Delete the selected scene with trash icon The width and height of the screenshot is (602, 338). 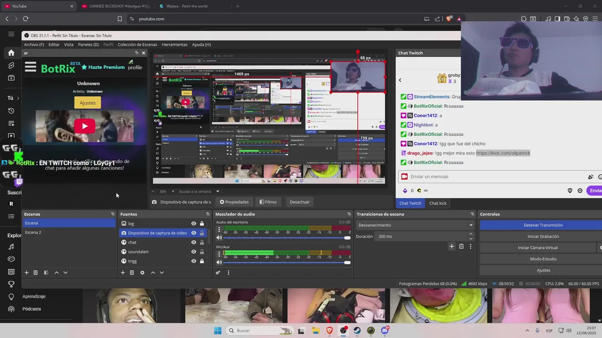tap(35, 272)
